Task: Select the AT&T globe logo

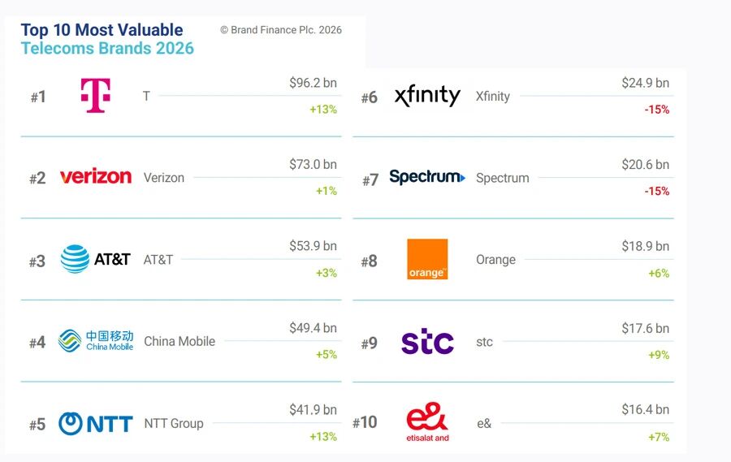Action: pos(95,259)
